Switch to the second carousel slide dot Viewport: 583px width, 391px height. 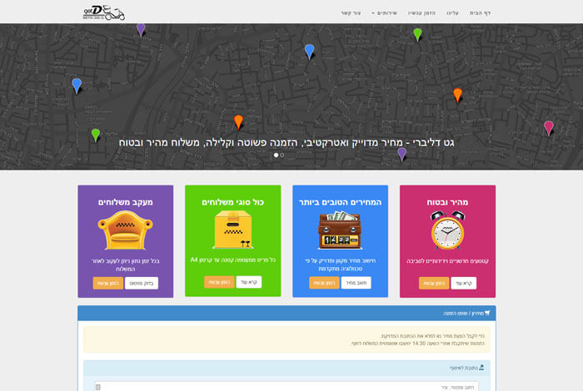[282, 156]
